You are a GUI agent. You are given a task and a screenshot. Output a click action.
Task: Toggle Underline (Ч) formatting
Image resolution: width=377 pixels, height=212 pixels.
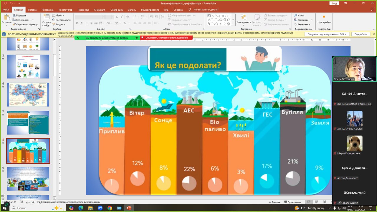87,23
